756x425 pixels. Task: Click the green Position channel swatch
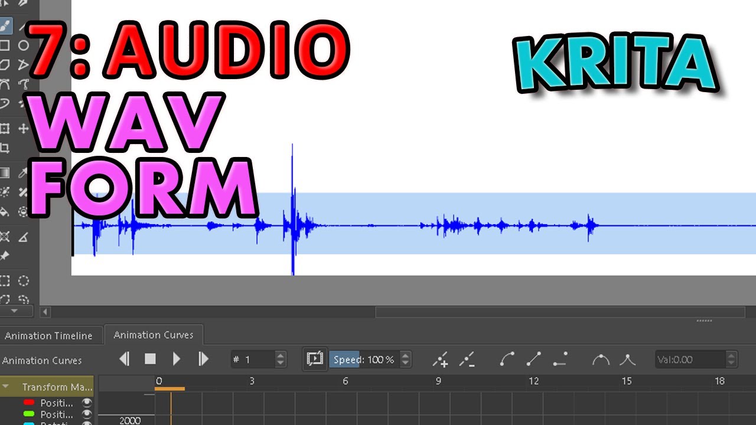click(x=28, y=414)
